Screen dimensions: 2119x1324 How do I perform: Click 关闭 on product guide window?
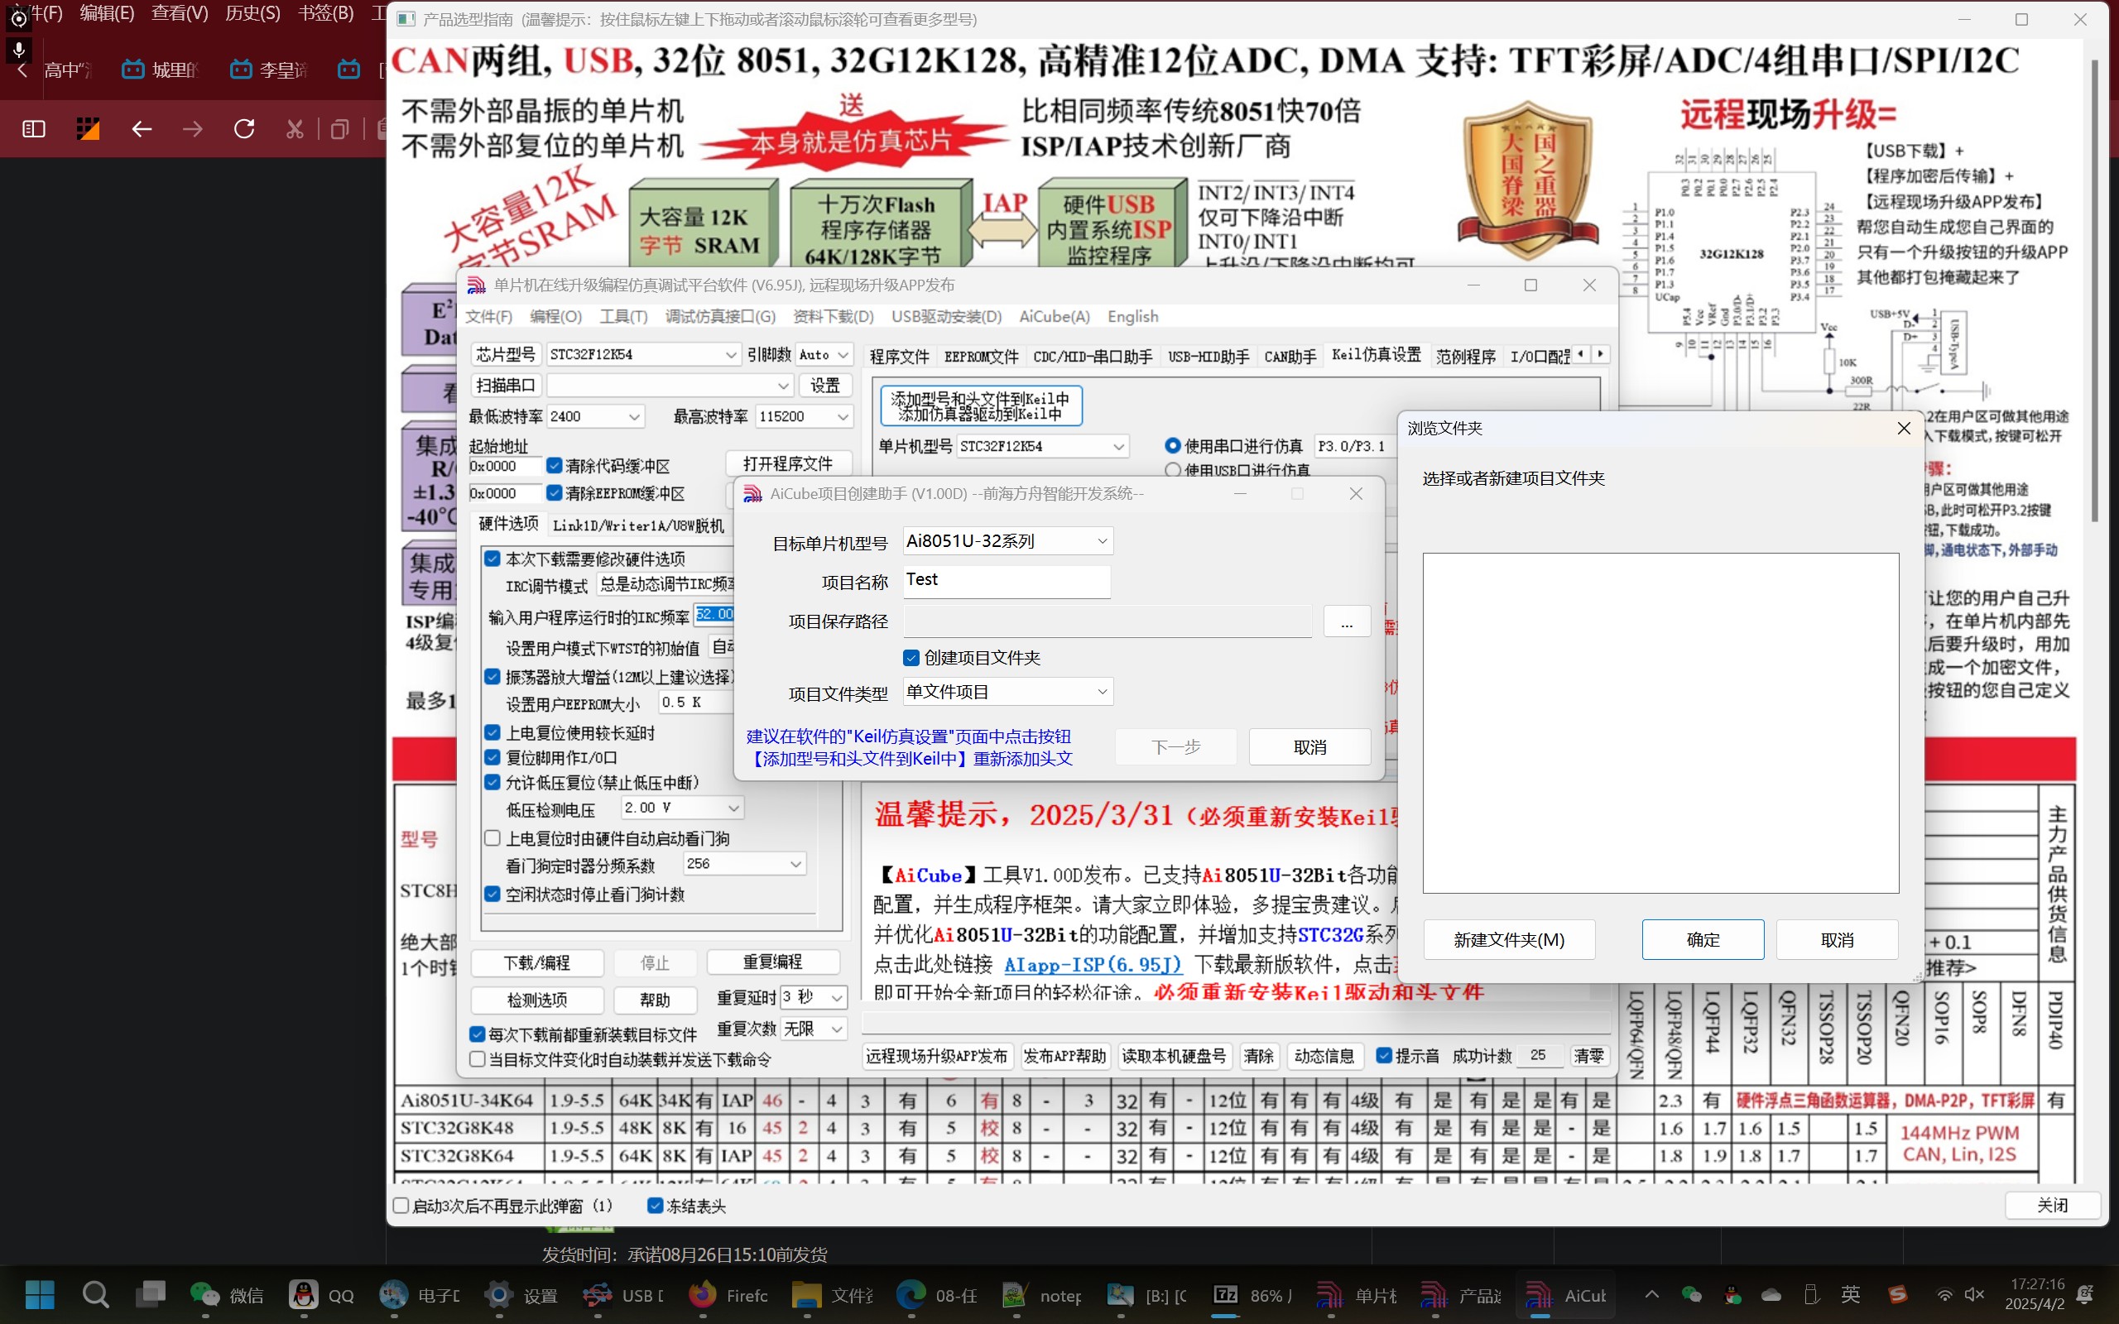coord(2053,1206)
